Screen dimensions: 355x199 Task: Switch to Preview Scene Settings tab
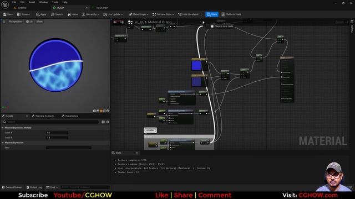tap(45, 116)
